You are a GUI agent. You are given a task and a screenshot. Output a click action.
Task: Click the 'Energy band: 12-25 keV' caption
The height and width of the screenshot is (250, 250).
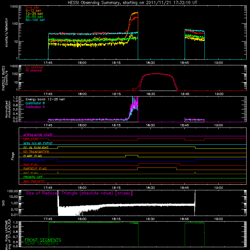(45, 99)
